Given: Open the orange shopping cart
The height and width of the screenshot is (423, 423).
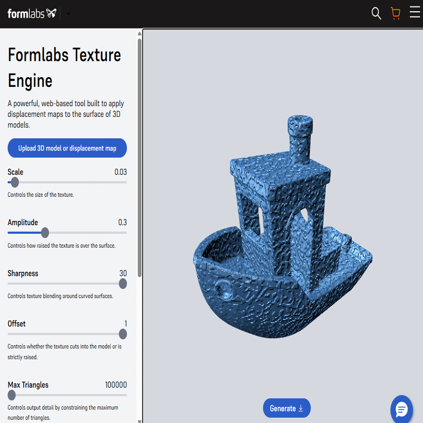Looking at the screenshot, I should (396, 13).
